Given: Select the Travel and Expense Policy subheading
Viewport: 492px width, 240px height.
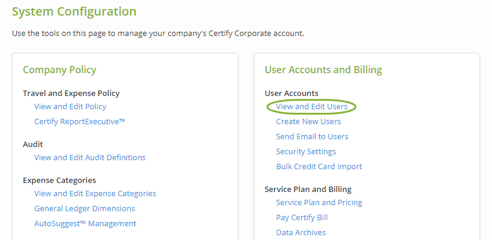Looking at the screenshot, I should click(71, 93).
